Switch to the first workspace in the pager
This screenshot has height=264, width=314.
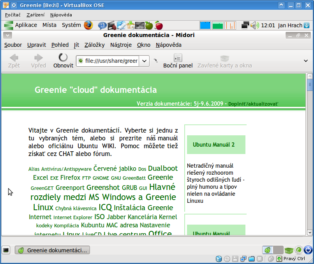coord(268,250)
